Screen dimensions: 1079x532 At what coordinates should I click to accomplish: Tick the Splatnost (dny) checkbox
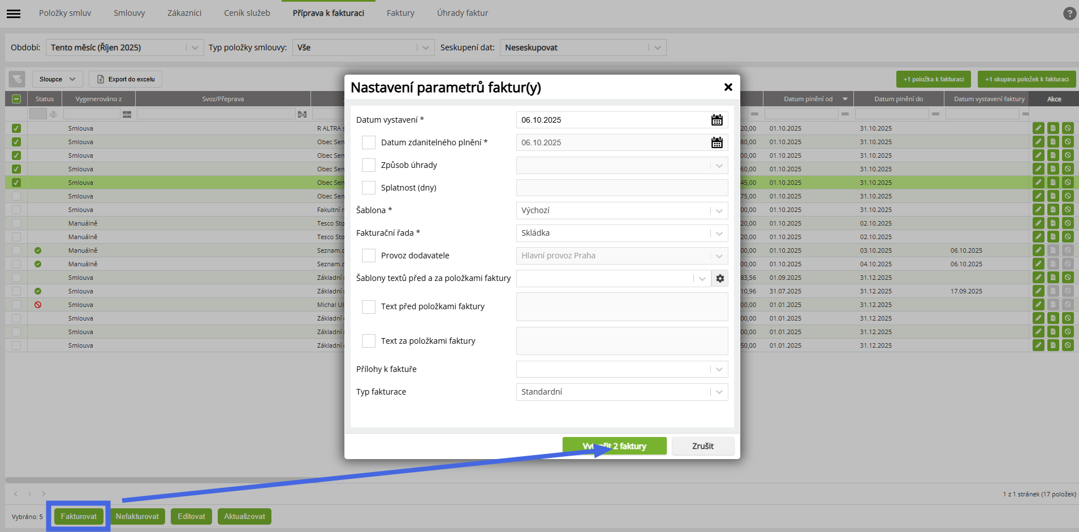point(369,188)
